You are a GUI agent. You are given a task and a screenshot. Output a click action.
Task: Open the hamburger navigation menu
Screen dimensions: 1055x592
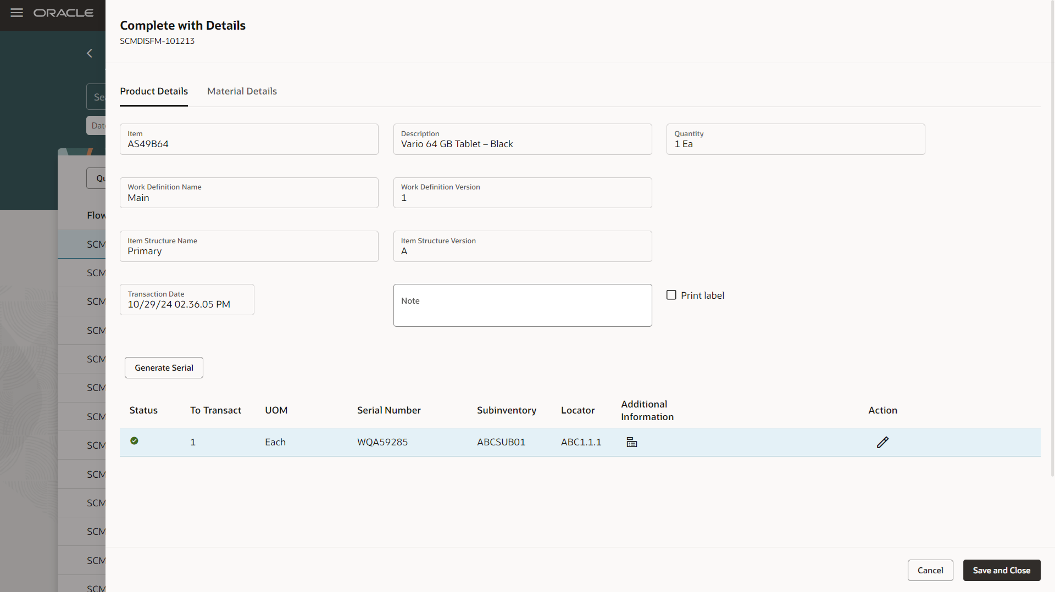[17, 13]
